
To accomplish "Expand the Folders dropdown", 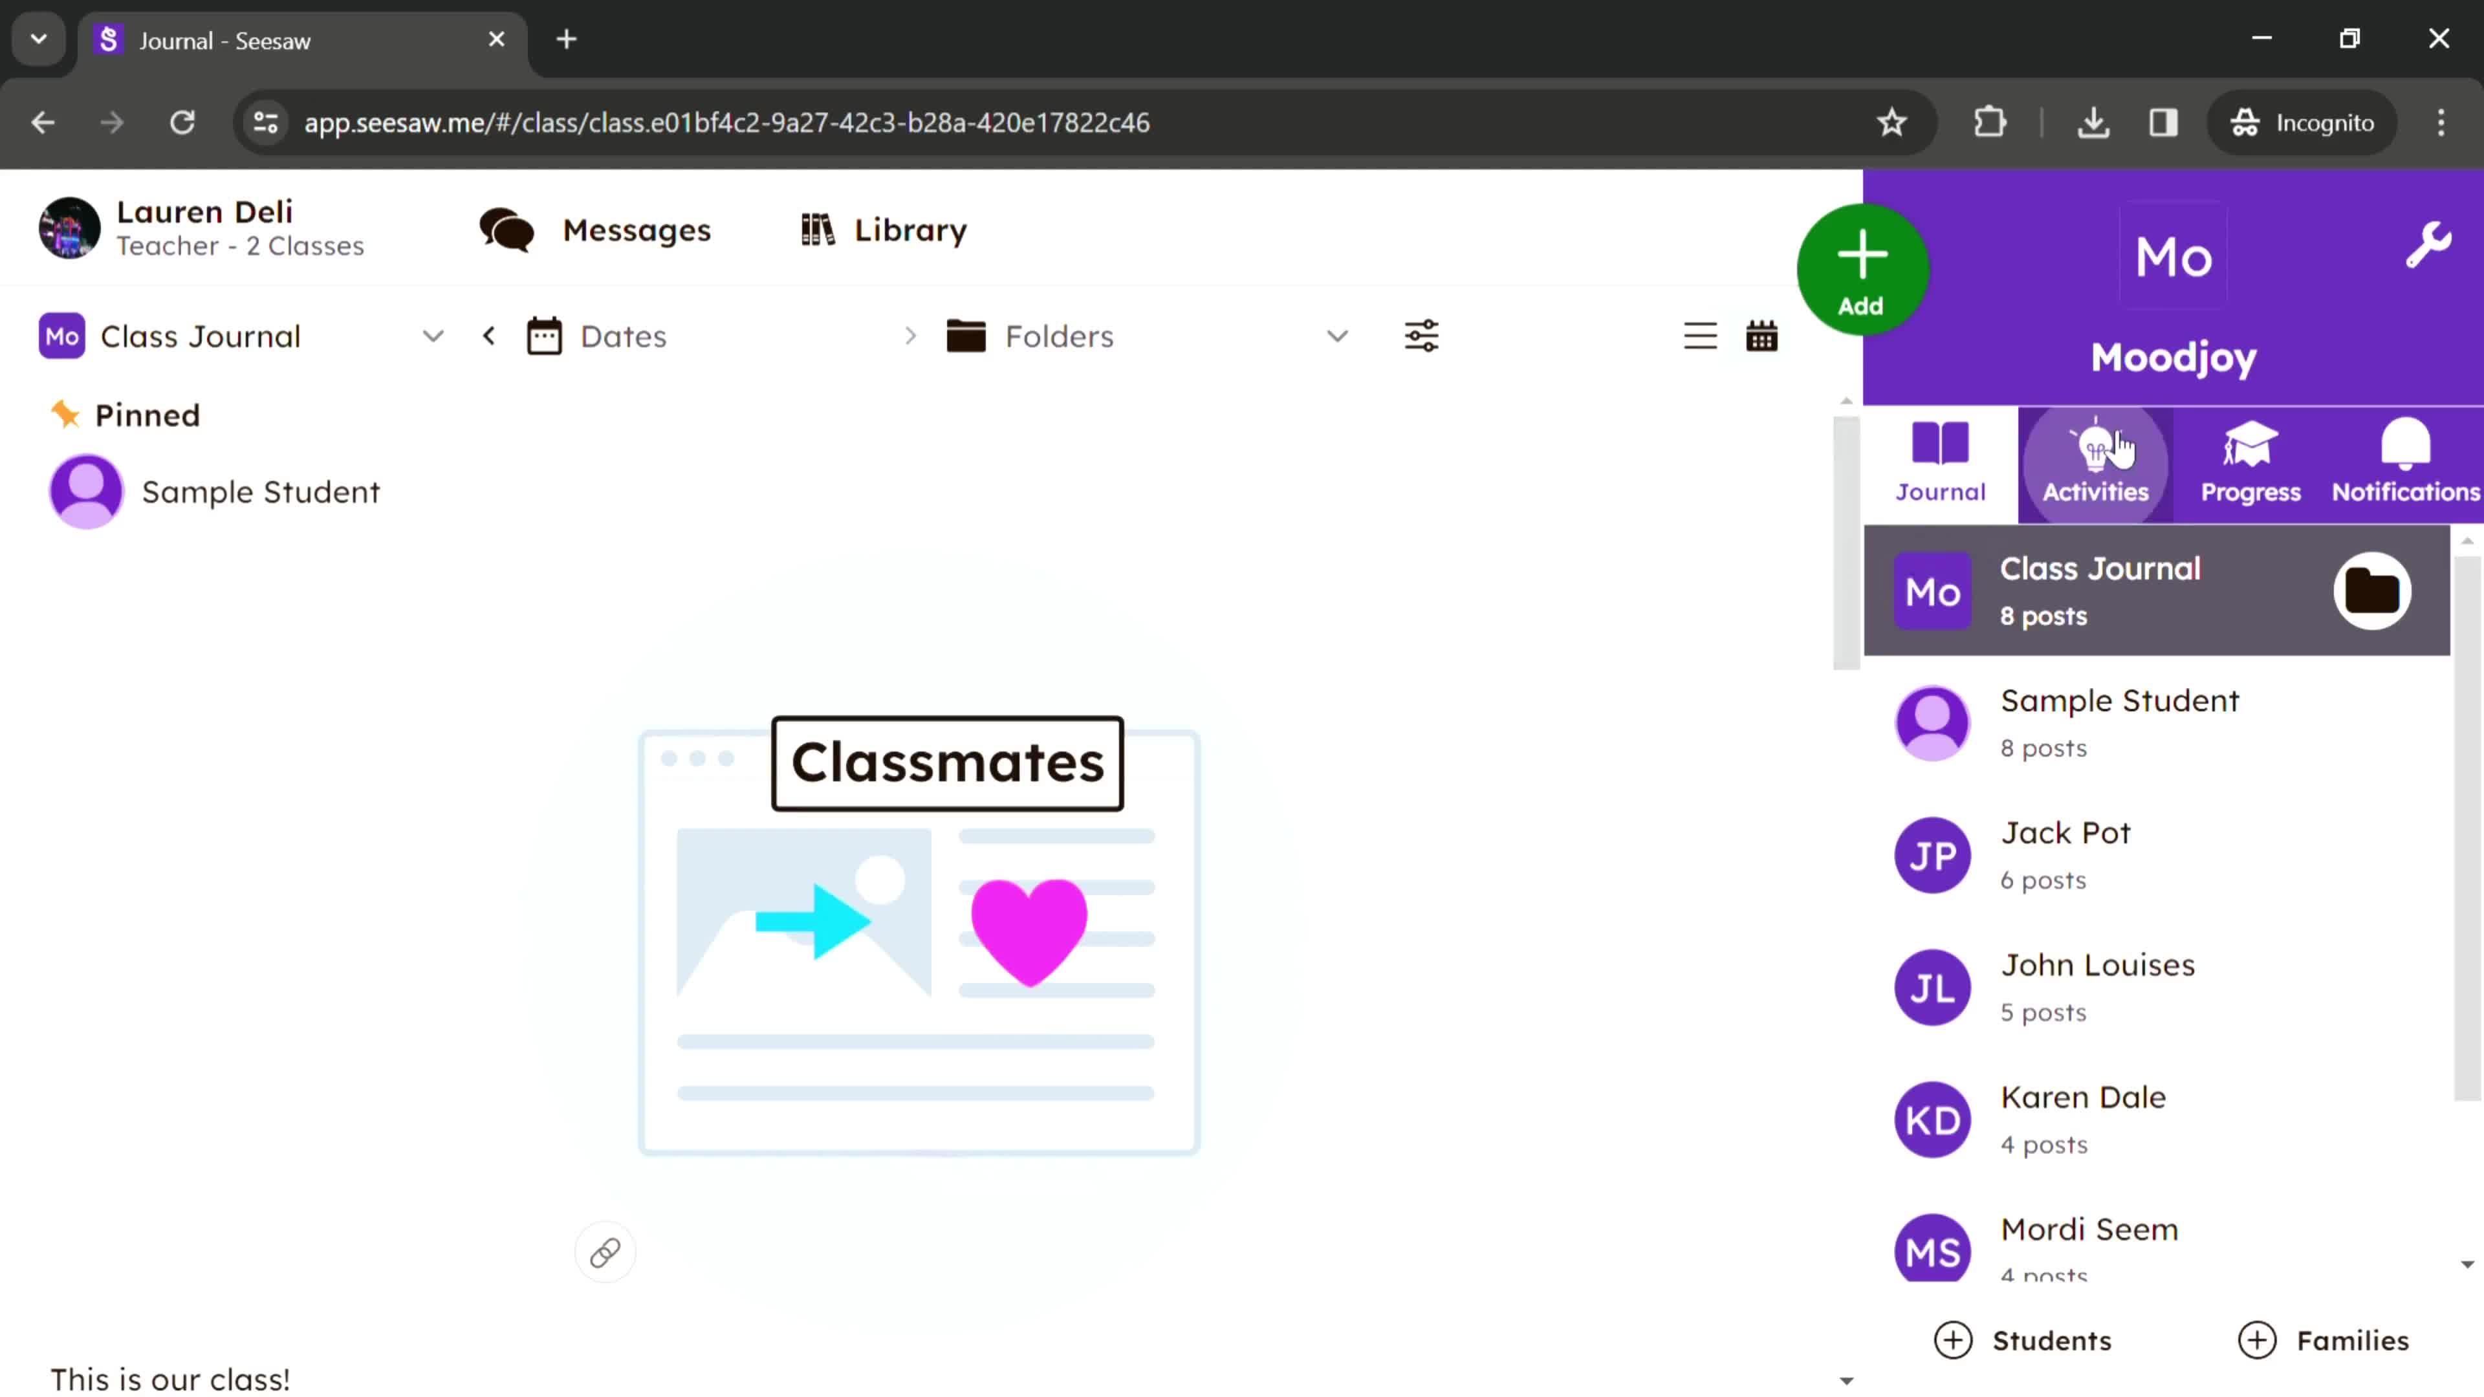I will click(1339, 336).
